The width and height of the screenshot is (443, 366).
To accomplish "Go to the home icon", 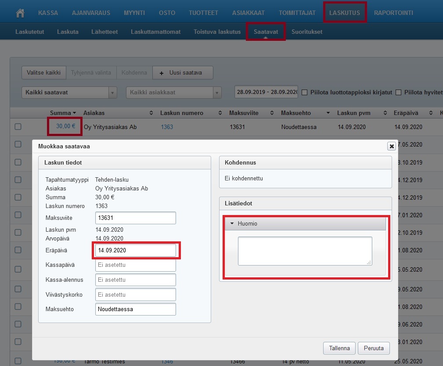I will 20,13.
